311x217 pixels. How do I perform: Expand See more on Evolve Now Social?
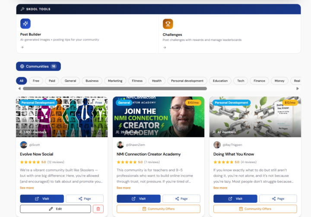27,188
